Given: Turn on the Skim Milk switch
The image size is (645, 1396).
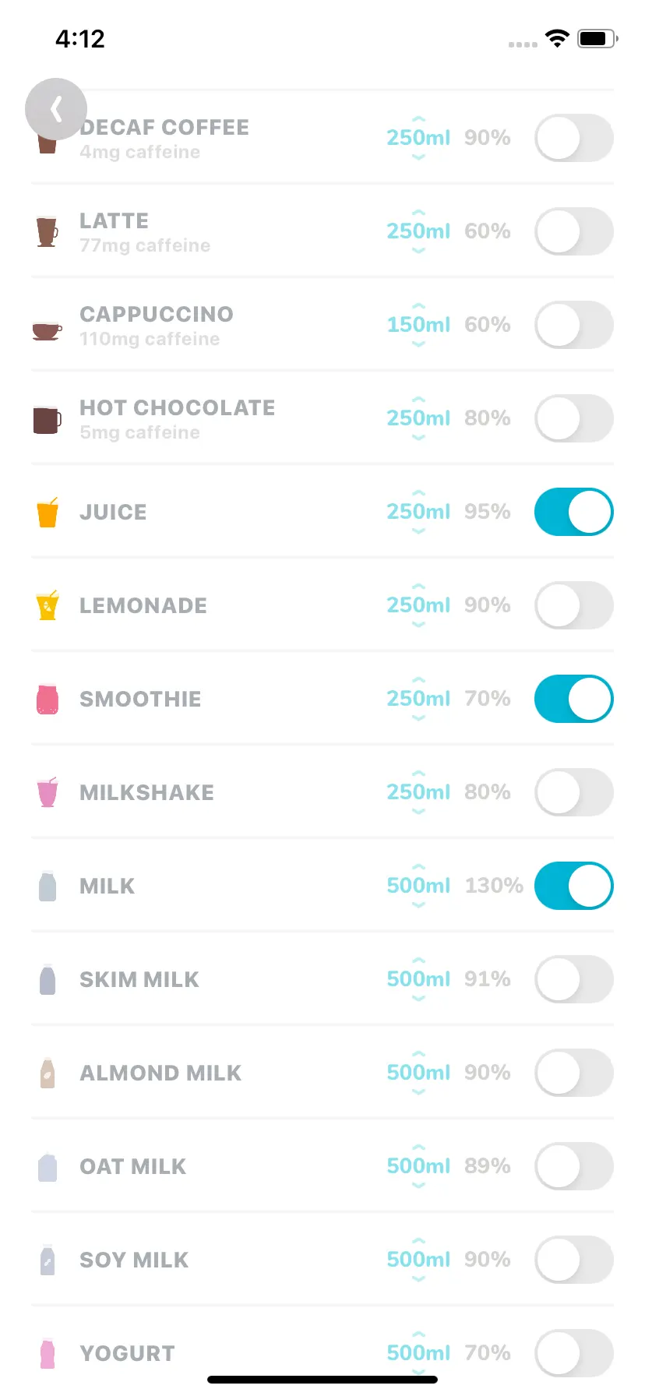Looking at the screenshot, I should [574, 979].
